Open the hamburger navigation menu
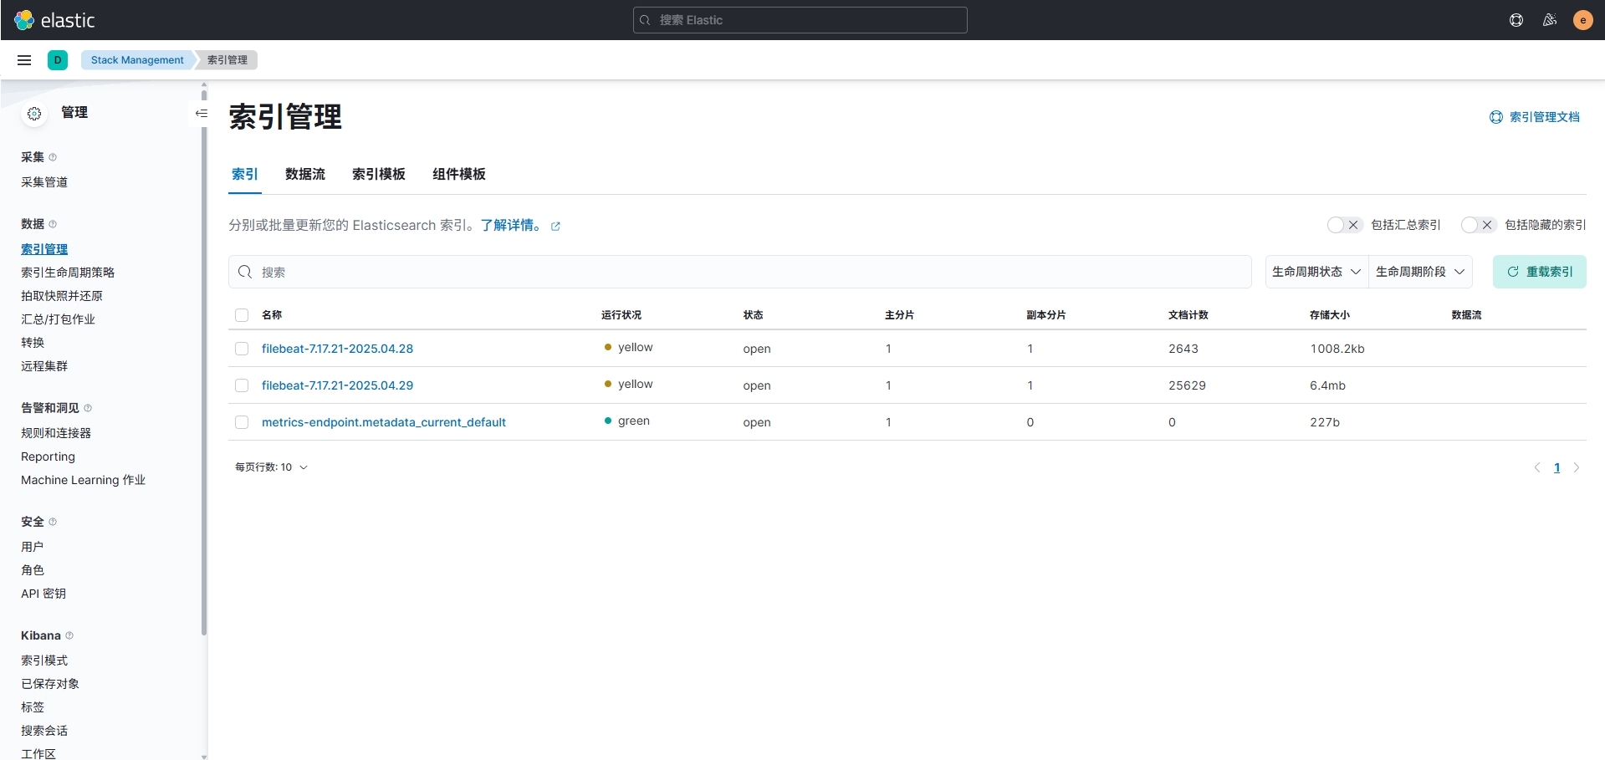Image resolution: width=1605 pixels, height=760 pixels. (x=24, y=60)
